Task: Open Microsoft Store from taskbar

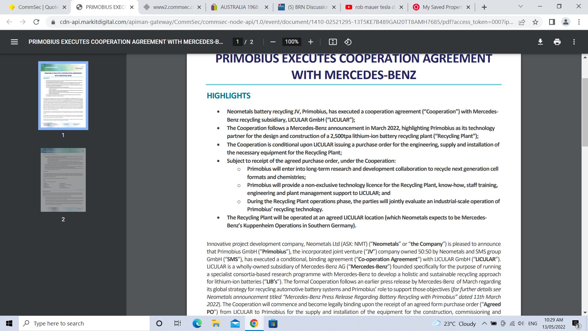Action: tap(273, 323)
